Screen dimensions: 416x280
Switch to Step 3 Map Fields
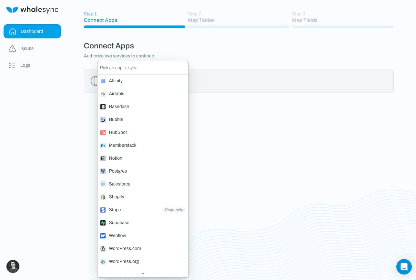[x=305, y=17]
